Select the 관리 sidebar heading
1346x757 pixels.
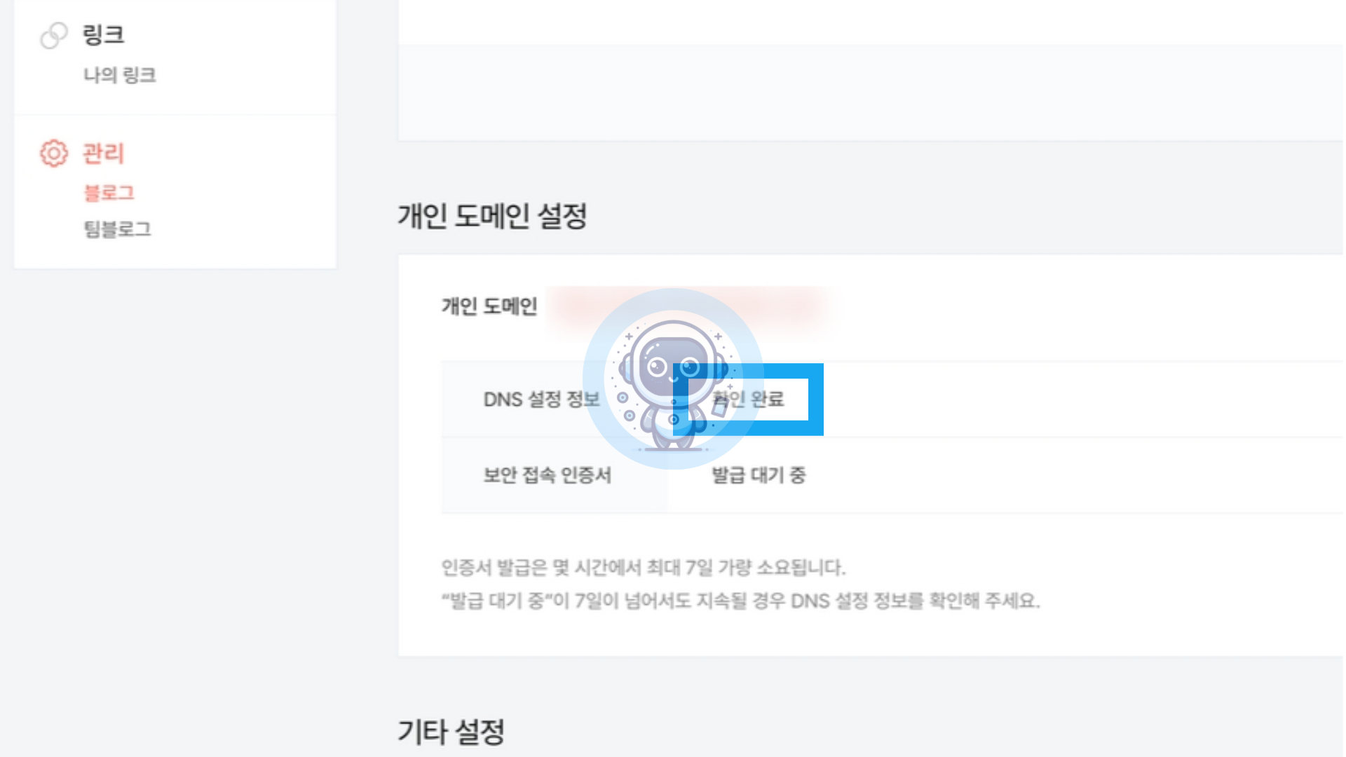pyautogui.click(x=103, y=154)
